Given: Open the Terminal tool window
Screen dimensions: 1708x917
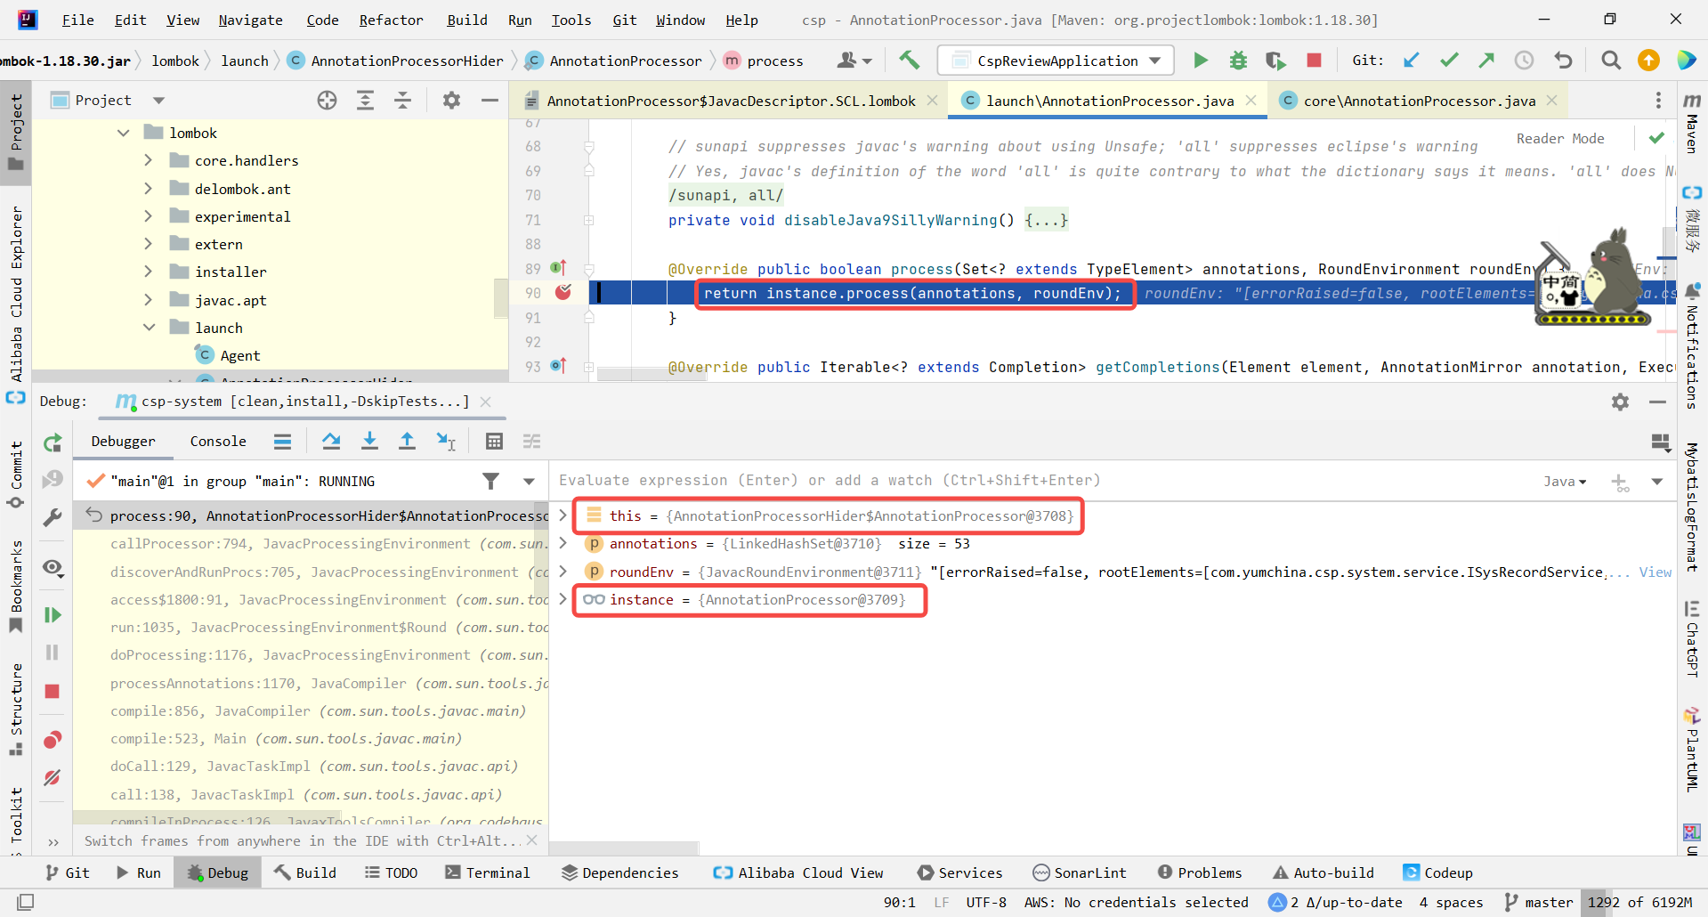Looking at the screenshot, I should (x=487, y=872).
